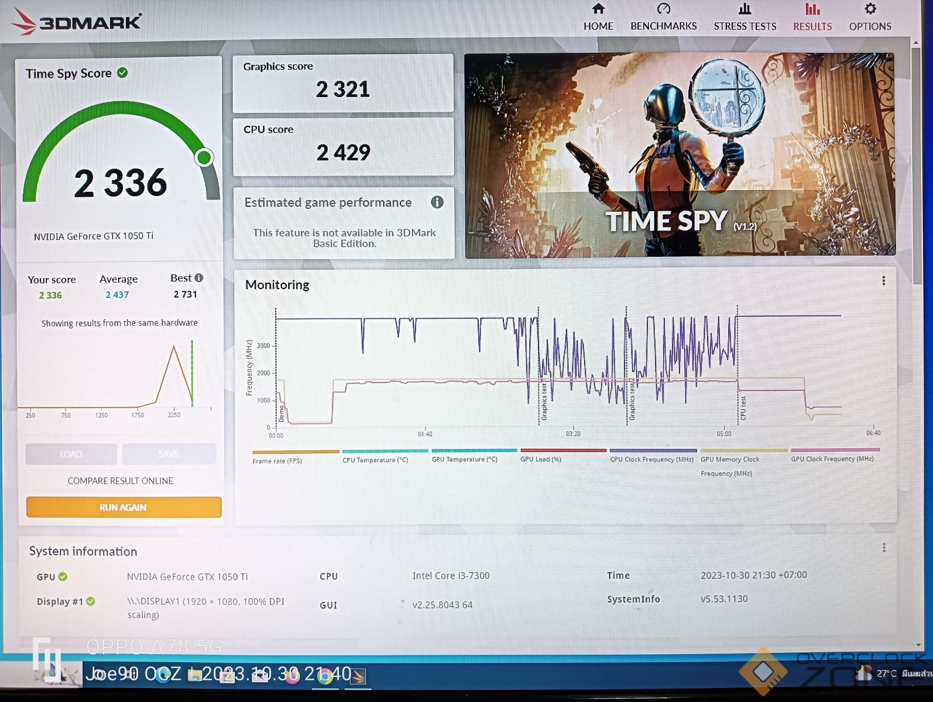The width and height of the screenshot is (933, 702).
Task: Click the GPU name below the score gauge
Action: tap(94, 236)
